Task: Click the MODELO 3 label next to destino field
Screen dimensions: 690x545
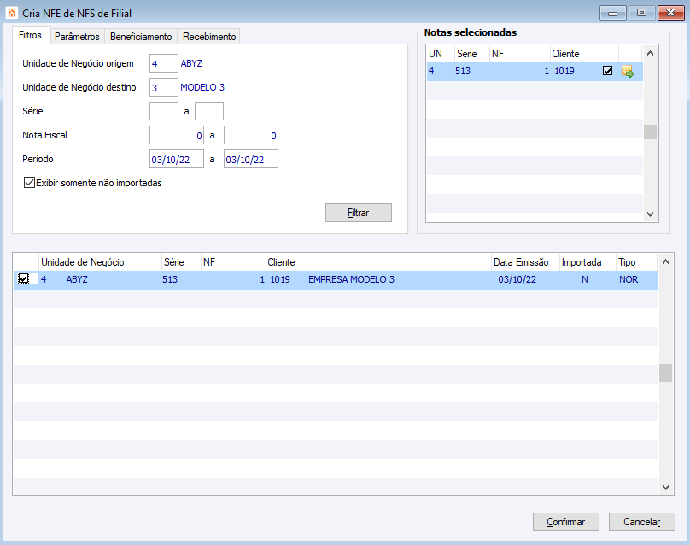Action: (x=202, y=87)
